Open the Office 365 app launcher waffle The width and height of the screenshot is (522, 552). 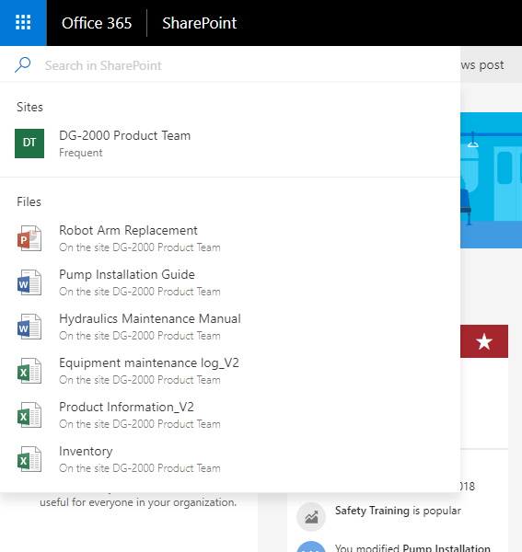click(23, 23)
